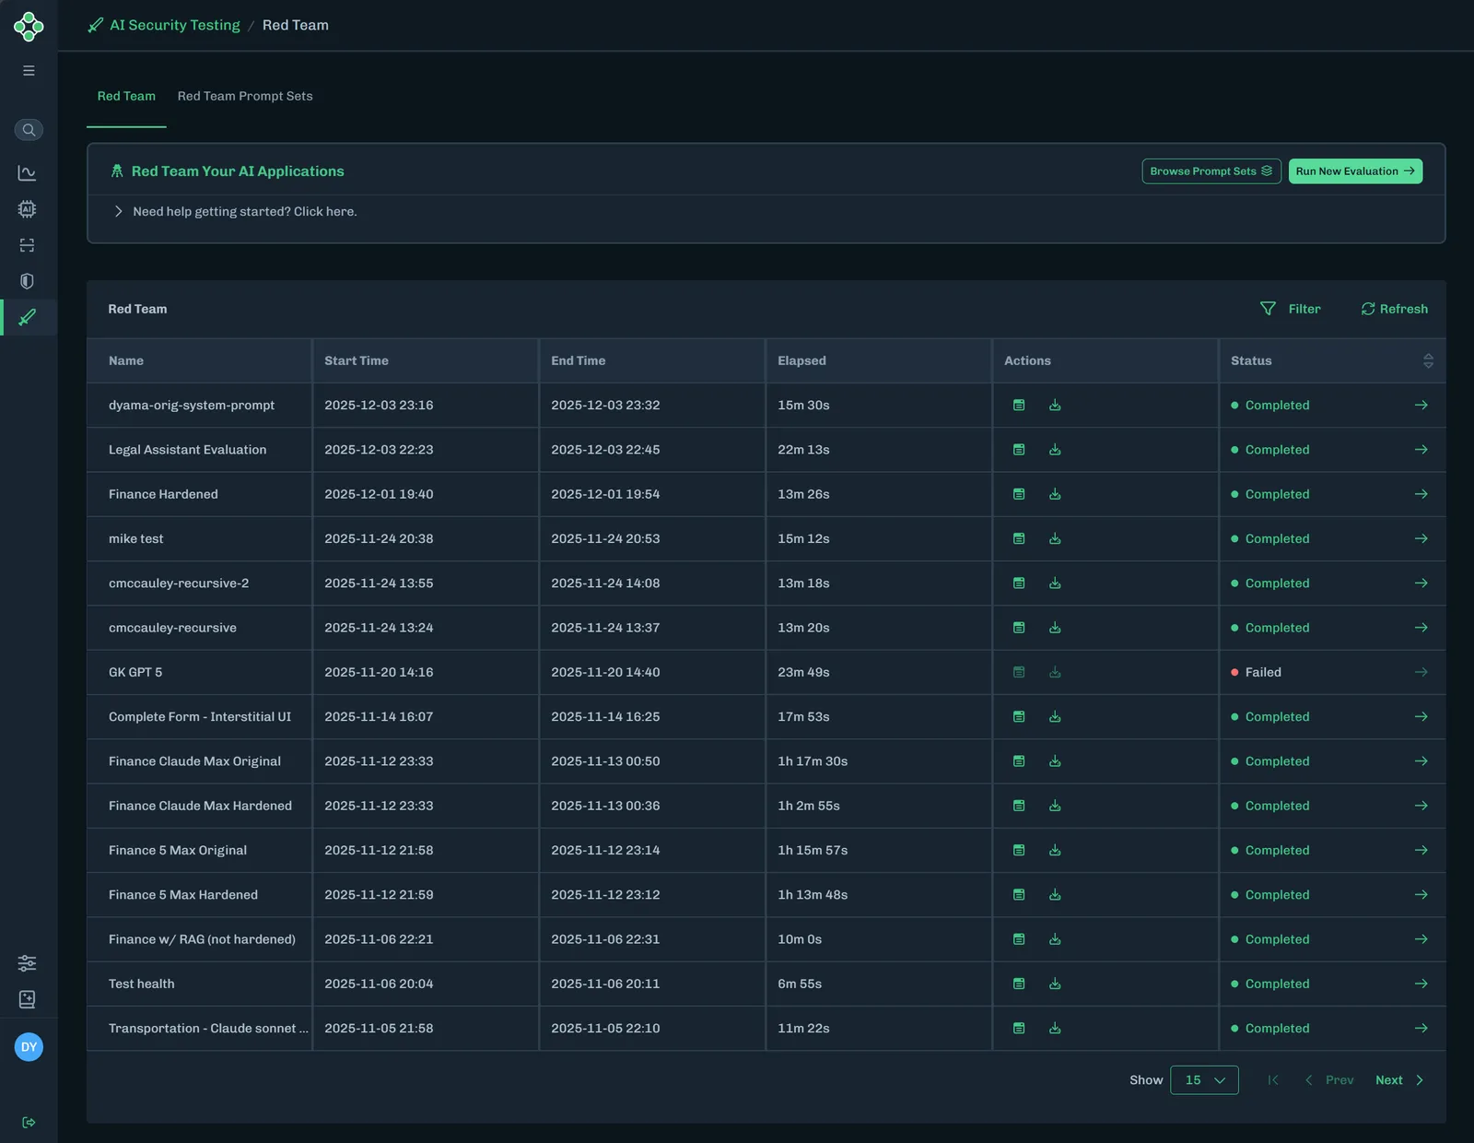Image resolution: width=1474 pixels, height=1143 pixels.
Task: Click the app logo at top left
Action: coord(29,26)
